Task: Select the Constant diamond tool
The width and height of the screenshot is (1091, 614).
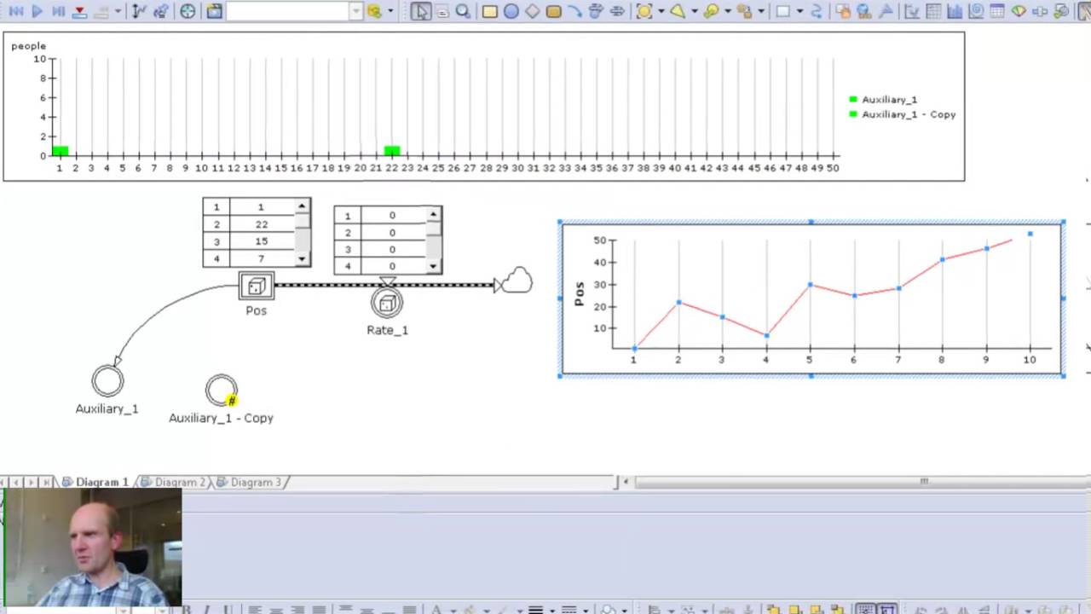Action: pyautogui.click(x=533, y=11)
